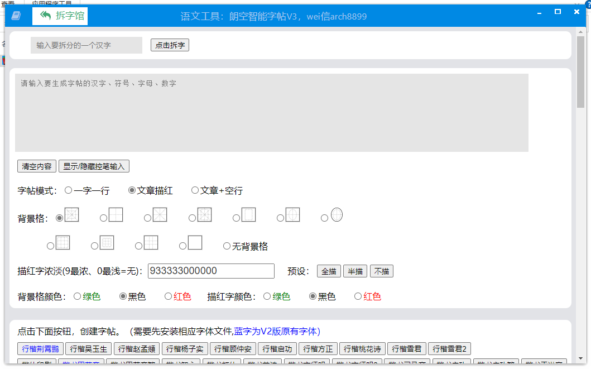Apply the 半描 preset
Image resolution: width=591 pixels, height=369 pixels.
tap(355, 271)
